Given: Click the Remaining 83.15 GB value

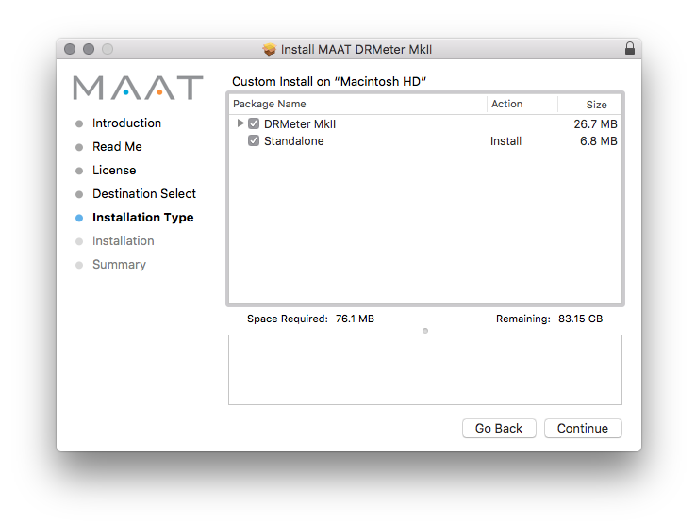Looking at the screenshot, I should [x=580, y=319].
